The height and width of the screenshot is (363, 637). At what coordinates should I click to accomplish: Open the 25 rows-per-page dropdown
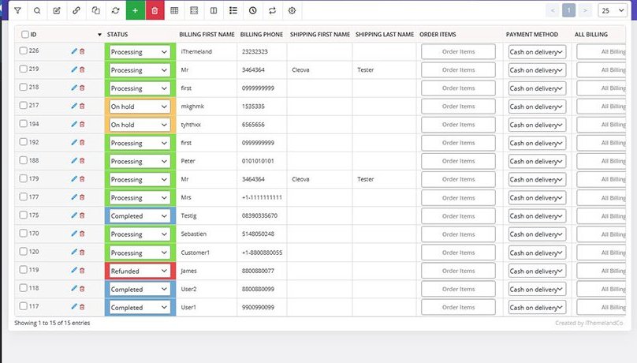pos(613,10)
